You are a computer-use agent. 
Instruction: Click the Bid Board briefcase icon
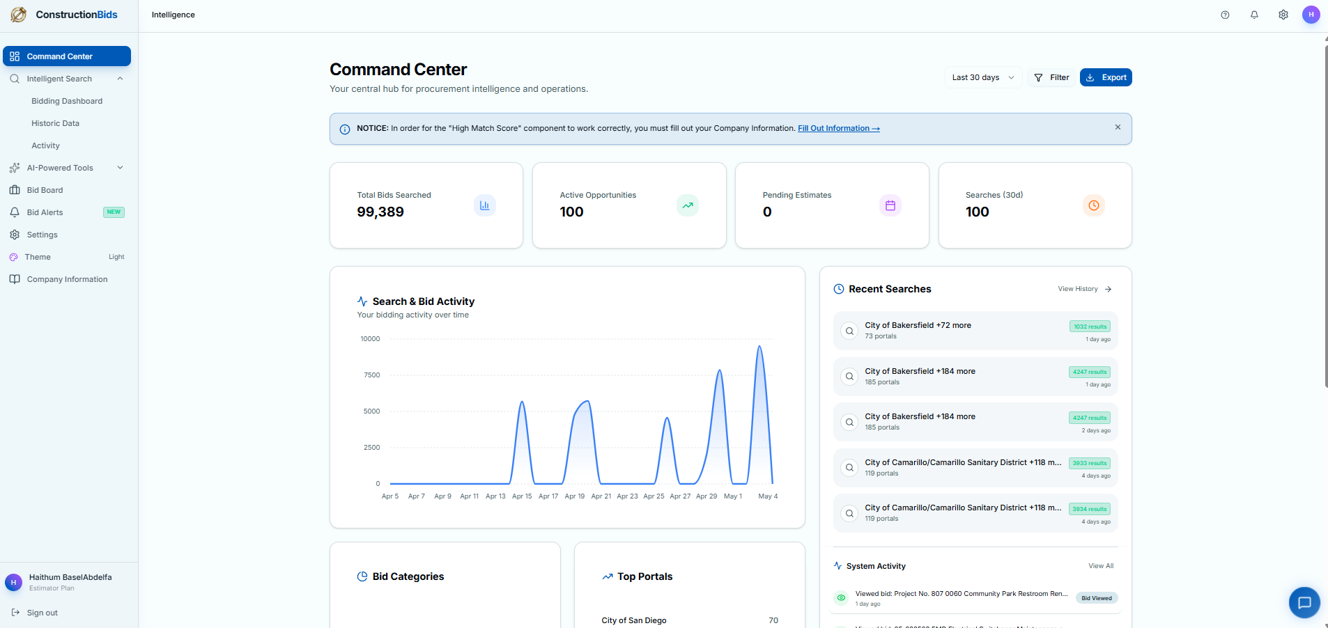tap(15, 190)
